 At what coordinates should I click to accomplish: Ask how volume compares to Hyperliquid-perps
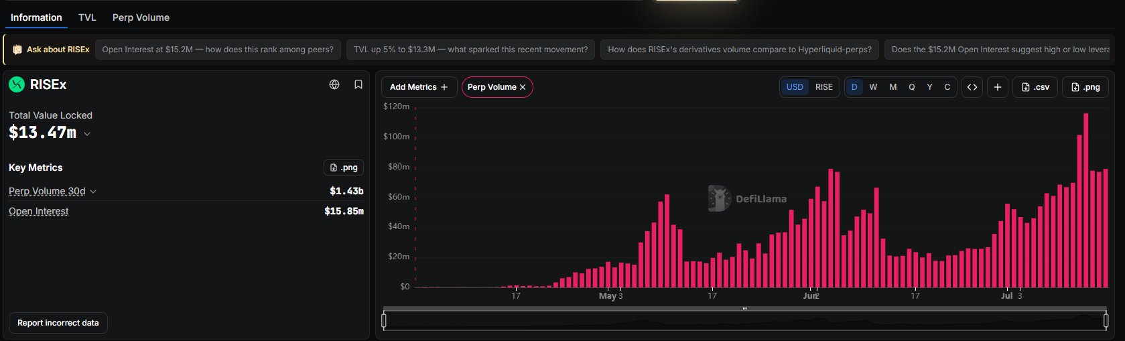740,50
